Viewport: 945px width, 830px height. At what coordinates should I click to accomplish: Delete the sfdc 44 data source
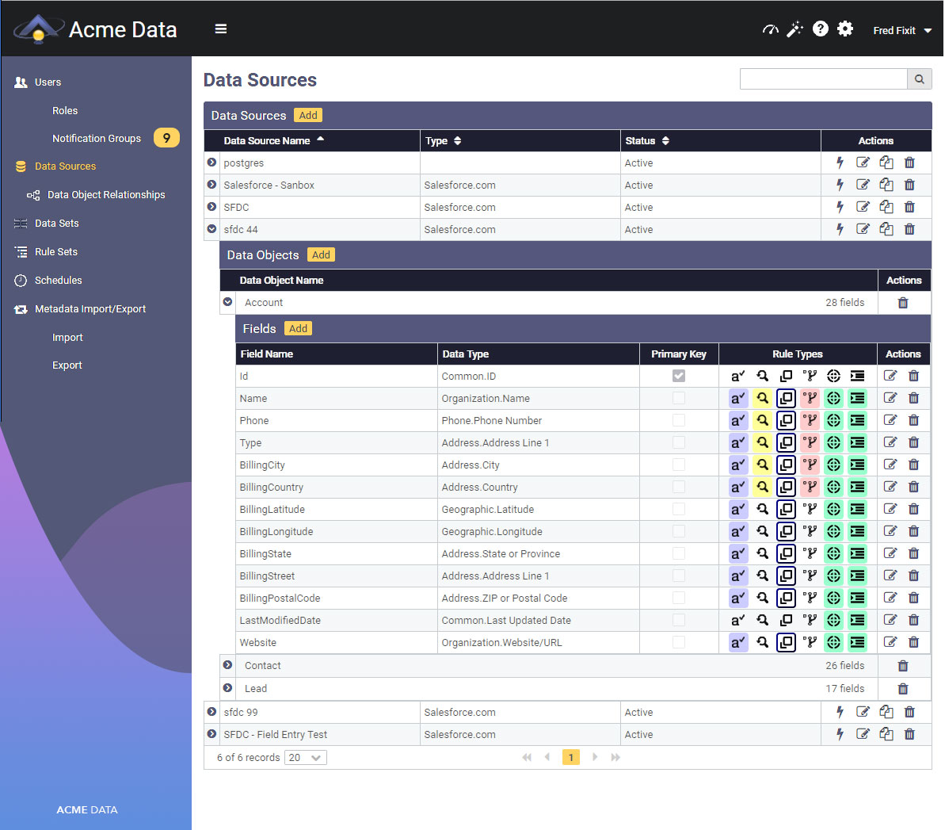click(909, 229)
